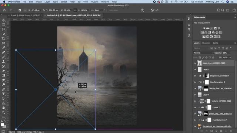
Task: Click the foreground color swatch
Action: pos(2,125)
